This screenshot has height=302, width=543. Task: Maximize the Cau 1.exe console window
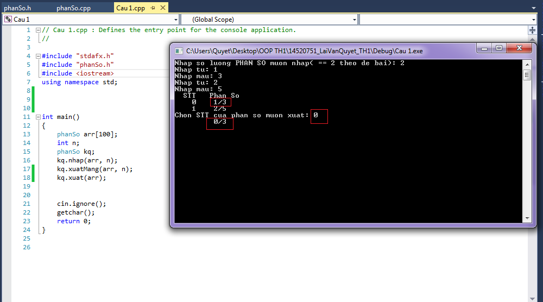499,48
